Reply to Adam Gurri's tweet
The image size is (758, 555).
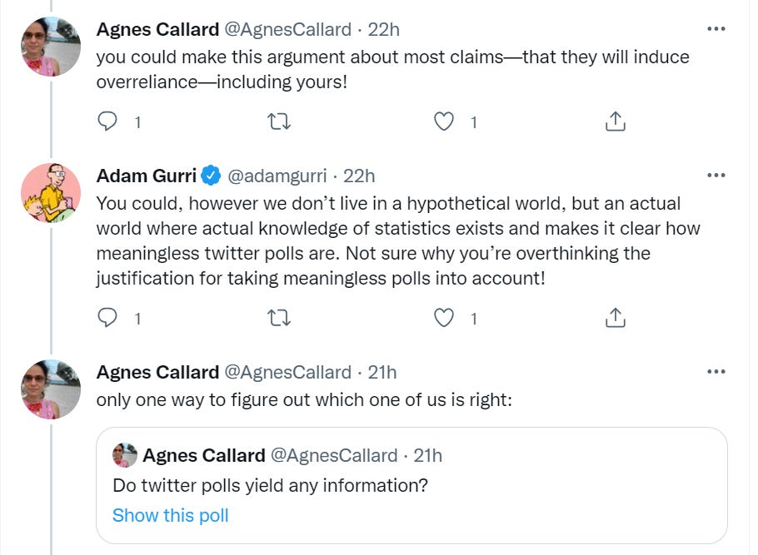click(107, 318)
